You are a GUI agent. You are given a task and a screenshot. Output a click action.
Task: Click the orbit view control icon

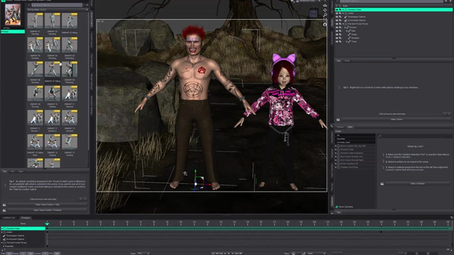pyautogui.click(x=325, y=5)
